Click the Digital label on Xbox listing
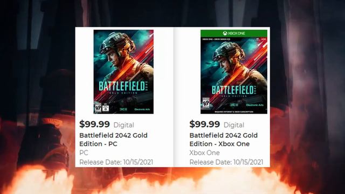Screen dimensions: 345x194 (x=234, y=125)
